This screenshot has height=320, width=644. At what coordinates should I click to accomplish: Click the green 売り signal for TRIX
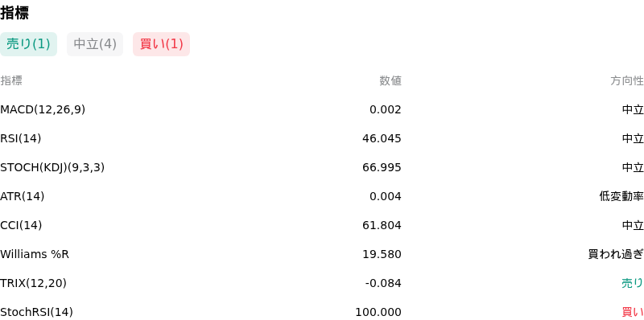(633, 283)
